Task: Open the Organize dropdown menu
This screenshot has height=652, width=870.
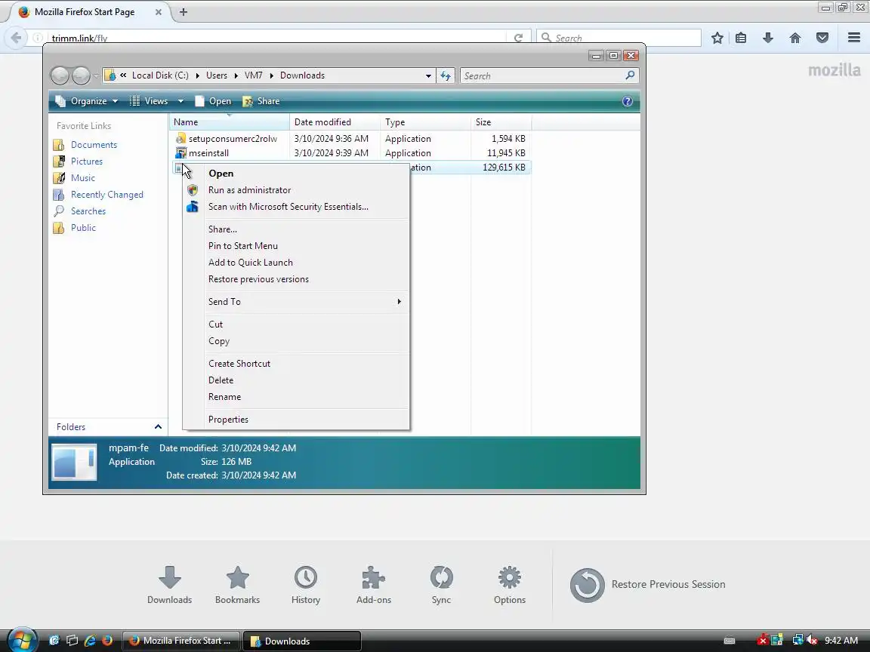Action: pos(87,101)
